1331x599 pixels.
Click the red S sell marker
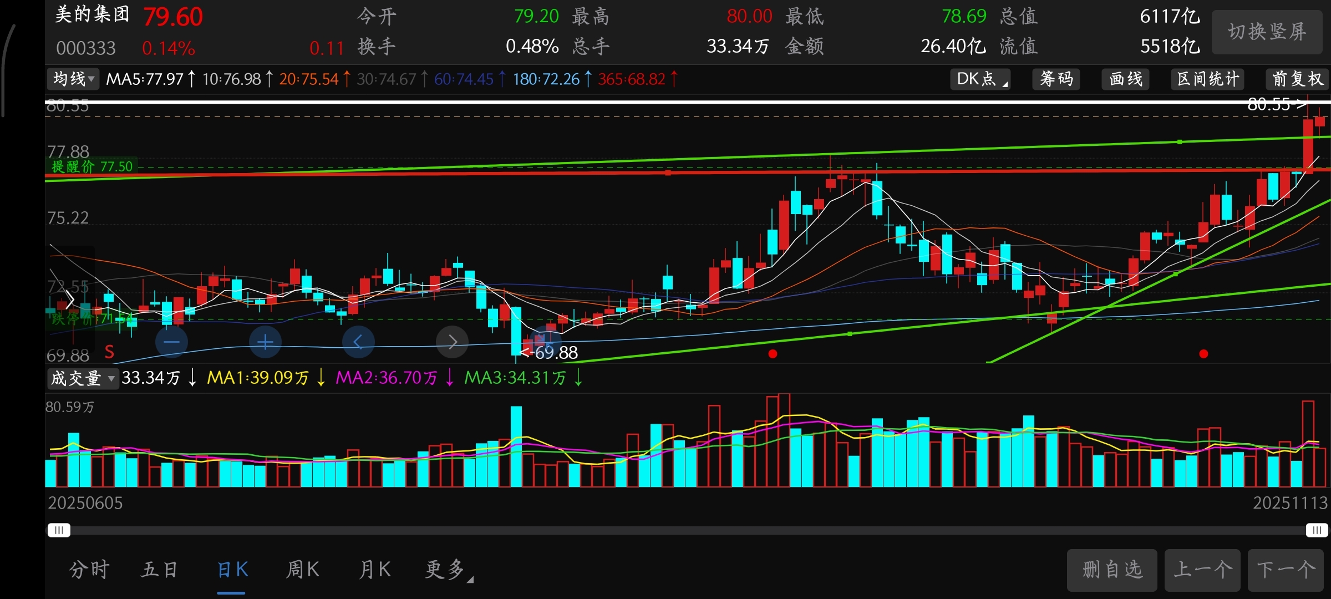109,352
